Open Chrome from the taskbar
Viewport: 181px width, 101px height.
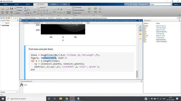pos(66,98)
